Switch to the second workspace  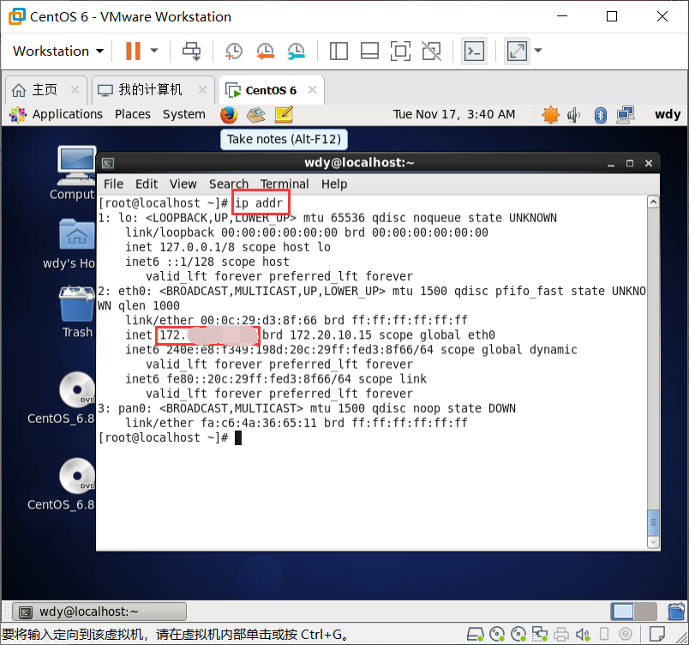(x=645, y=612)
